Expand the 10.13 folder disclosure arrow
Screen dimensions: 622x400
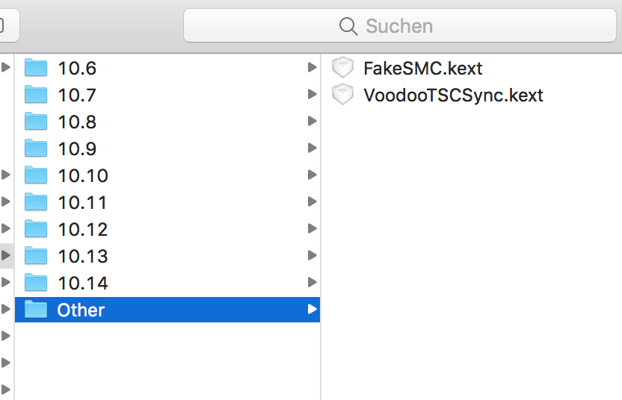(x=312, y=256)
